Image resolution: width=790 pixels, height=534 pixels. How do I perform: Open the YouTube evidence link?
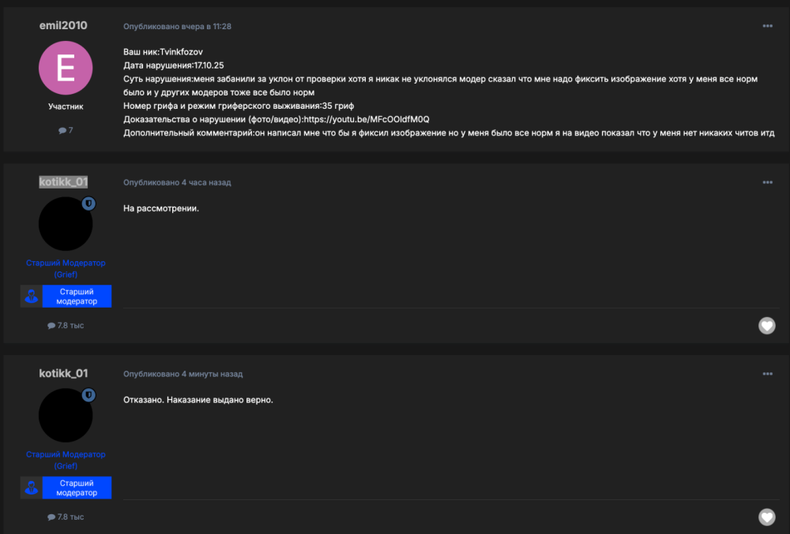pyautogui.click(x=367, y=119)
